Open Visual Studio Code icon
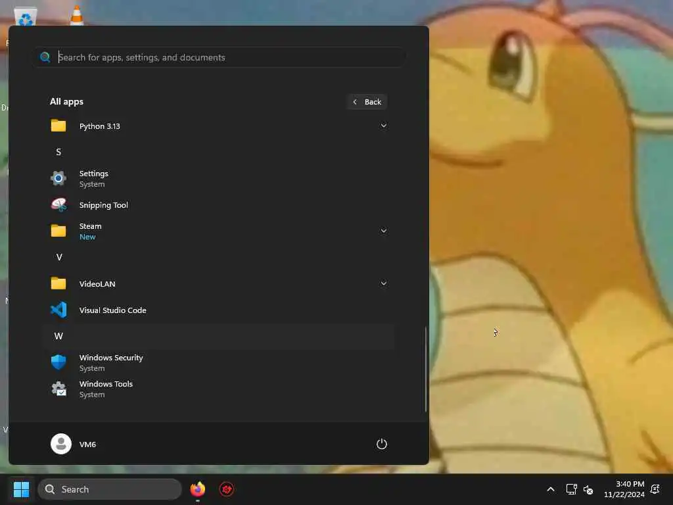The height and width of the screenshot is (505, 673). coord(58,310)
